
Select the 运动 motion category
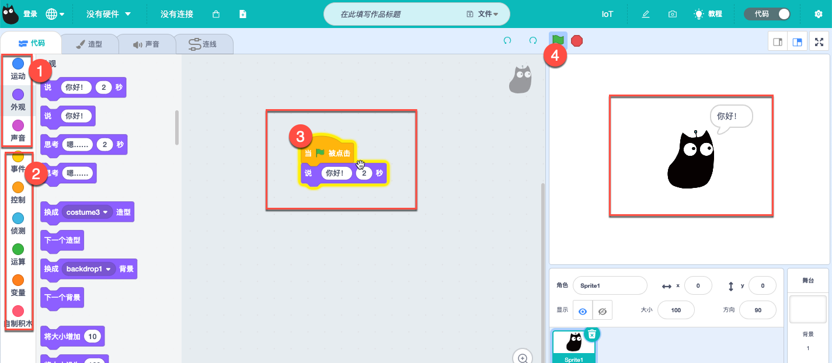pos(18,68)
